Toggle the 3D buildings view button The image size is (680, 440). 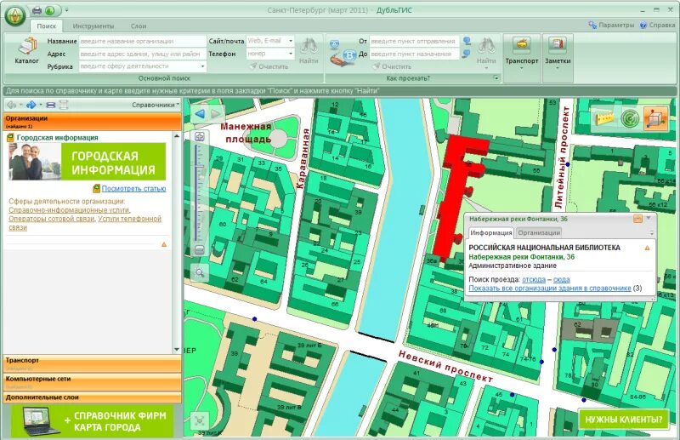pyautogui.click(x=655, y=118)
